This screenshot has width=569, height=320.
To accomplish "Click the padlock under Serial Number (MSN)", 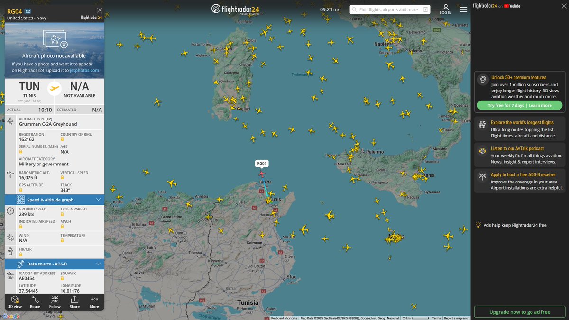I will click(x=21, y=152).
